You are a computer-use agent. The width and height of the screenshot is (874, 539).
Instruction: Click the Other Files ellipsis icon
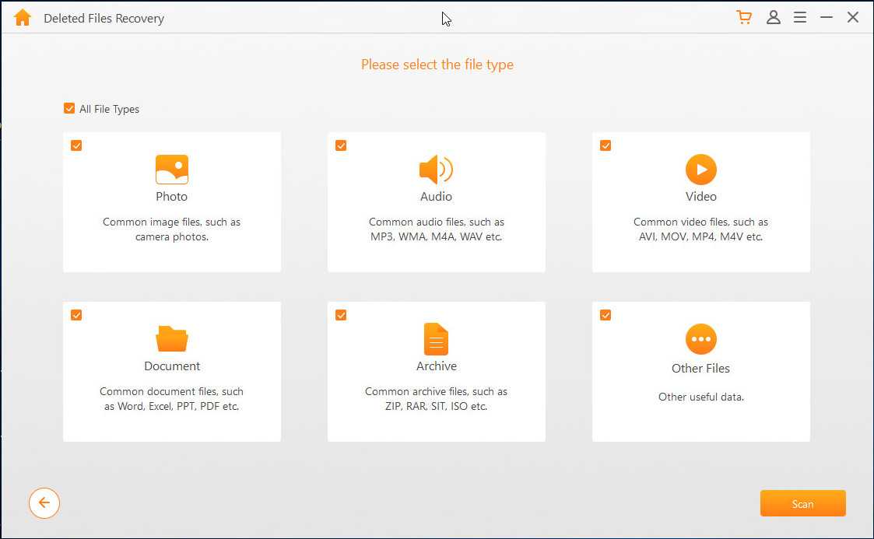(x=700, y=339)
